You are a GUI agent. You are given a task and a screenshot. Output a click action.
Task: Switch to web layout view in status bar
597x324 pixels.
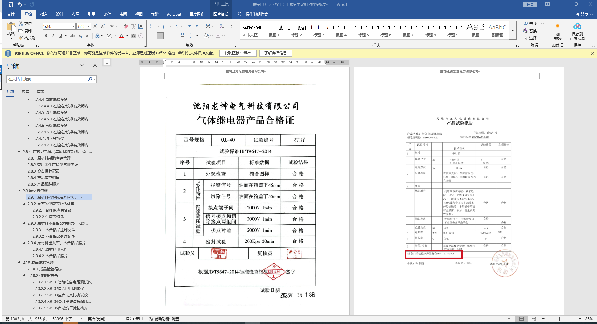coord(534,319)
